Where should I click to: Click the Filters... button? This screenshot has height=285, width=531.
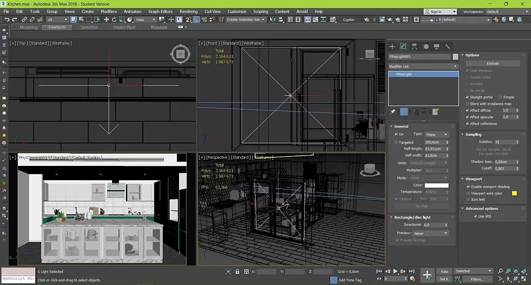[477, 279]
